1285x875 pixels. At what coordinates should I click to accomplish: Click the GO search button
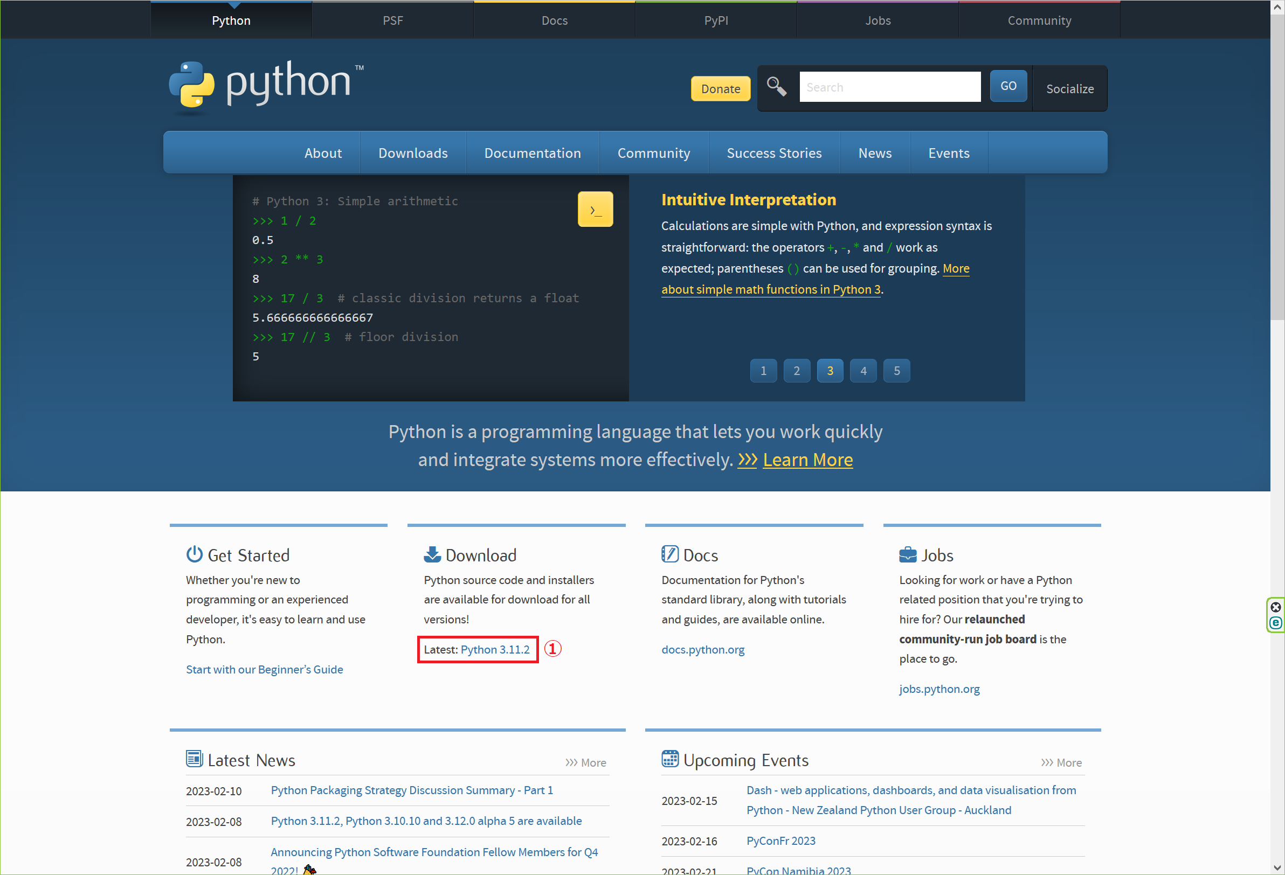click(x=1008, y=86)
